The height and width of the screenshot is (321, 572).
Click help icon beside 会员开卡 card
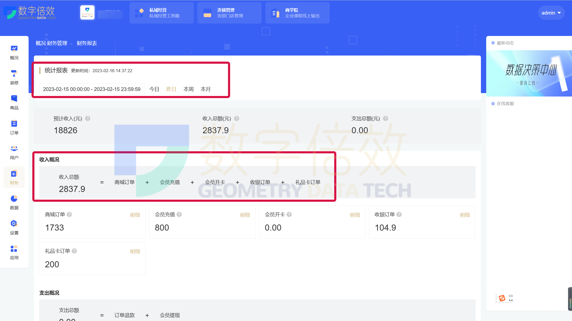point(289,214)
